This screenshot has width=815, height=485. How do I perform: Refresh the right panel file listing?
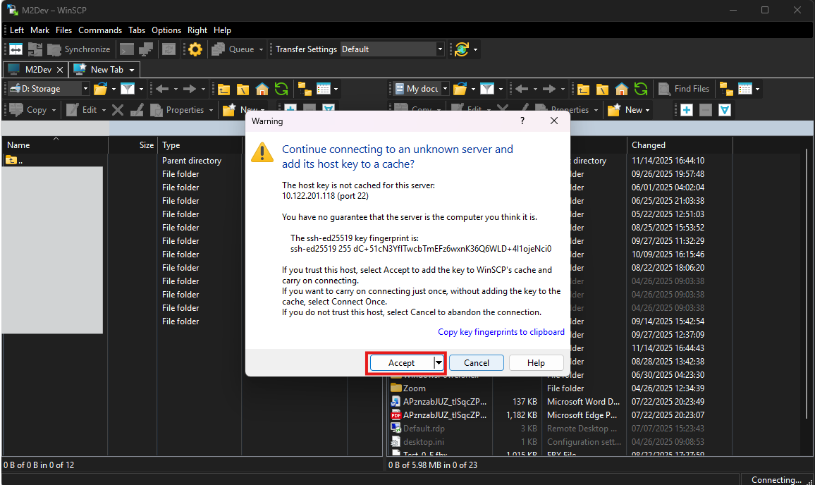tap(640, 89)
